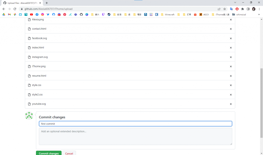Remove youtube.svg from the upload
Viewport: 263px width, 155px height.
231,104
